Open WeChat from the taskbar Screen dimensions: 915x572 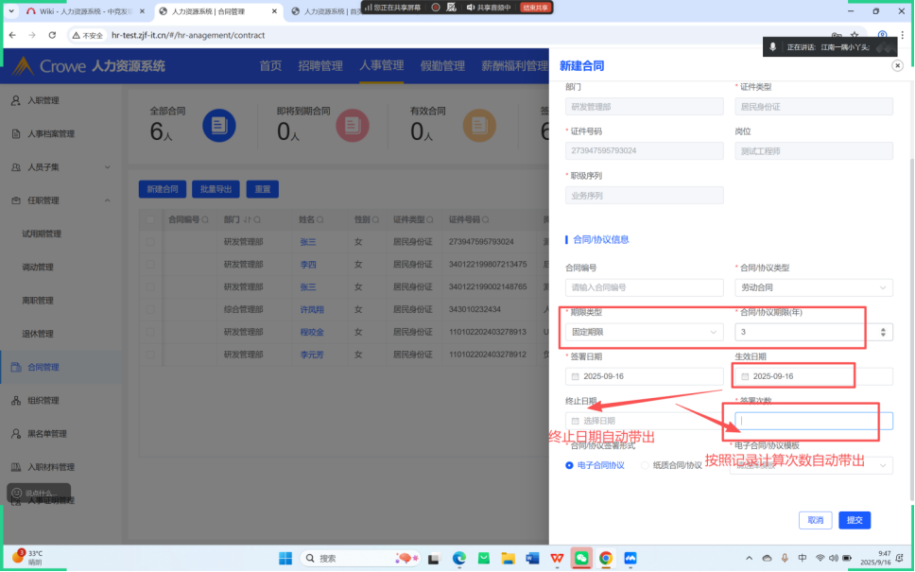[x=581, y=559]
